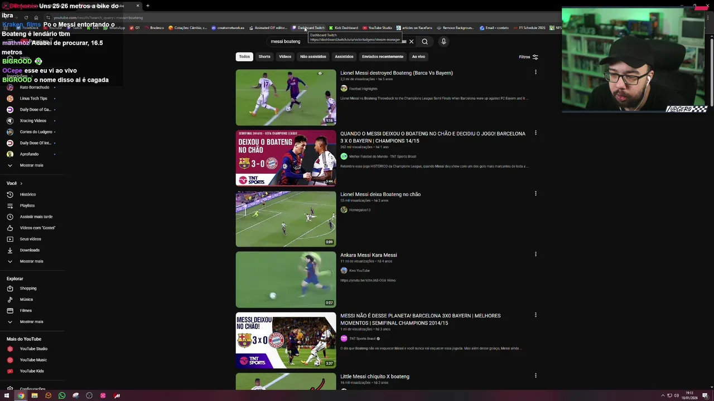Select the Shorts filter chip
This screenshot has height=401, width=714.
point(264,56)
